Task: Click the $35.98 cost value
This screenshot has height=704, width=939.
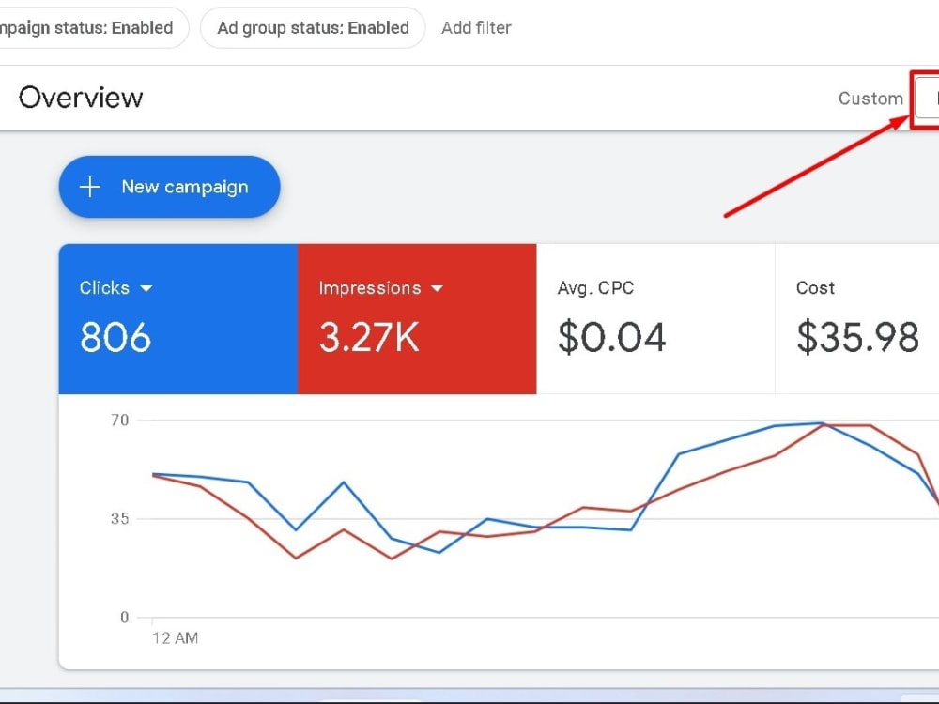Action: click(x=857, y=337)
